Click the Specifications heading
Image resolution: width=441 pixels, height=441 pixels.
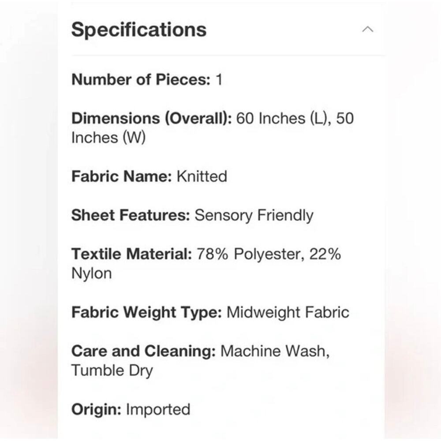coord(139,30)
